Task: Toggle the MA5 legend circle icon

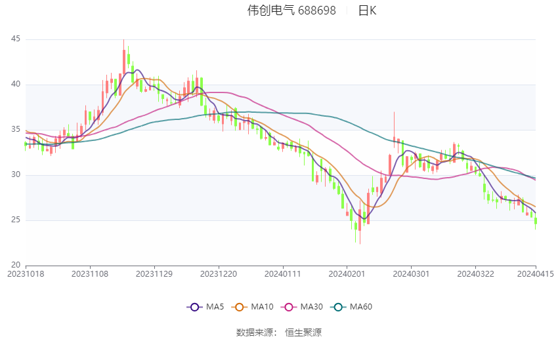Action: [x=194, y=307]
